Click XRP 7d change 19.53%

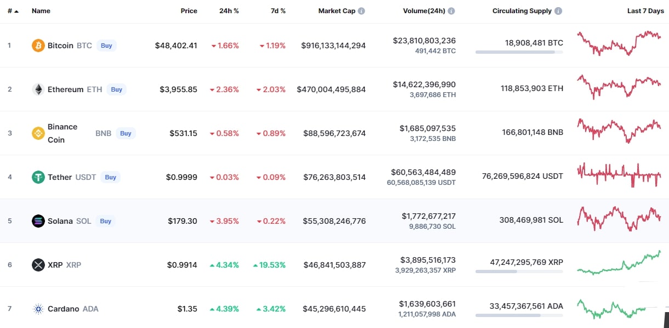click(269, 265)
